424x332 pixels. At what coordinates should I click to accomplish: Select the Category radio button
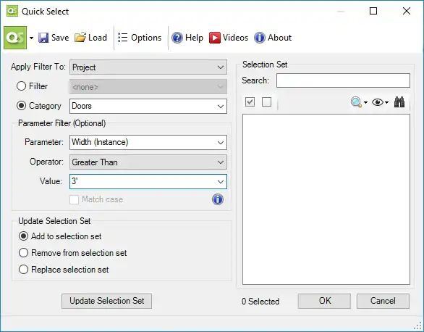22,106
